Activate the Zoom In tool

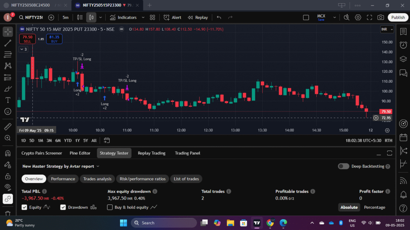coord(8,138)
